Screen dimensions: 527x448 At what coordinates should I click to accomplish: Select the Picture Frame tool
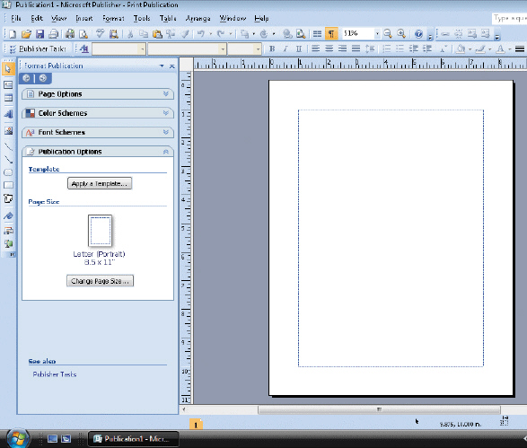(8, 130)
